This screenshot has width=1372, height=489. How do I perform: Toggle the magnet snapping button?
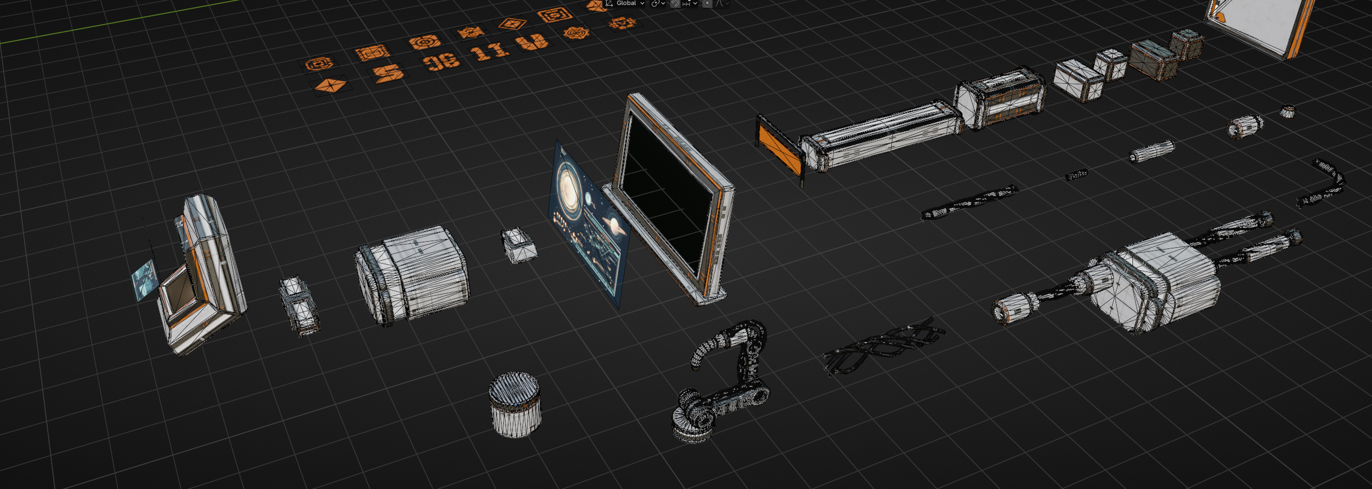click(x=675, y=3)
